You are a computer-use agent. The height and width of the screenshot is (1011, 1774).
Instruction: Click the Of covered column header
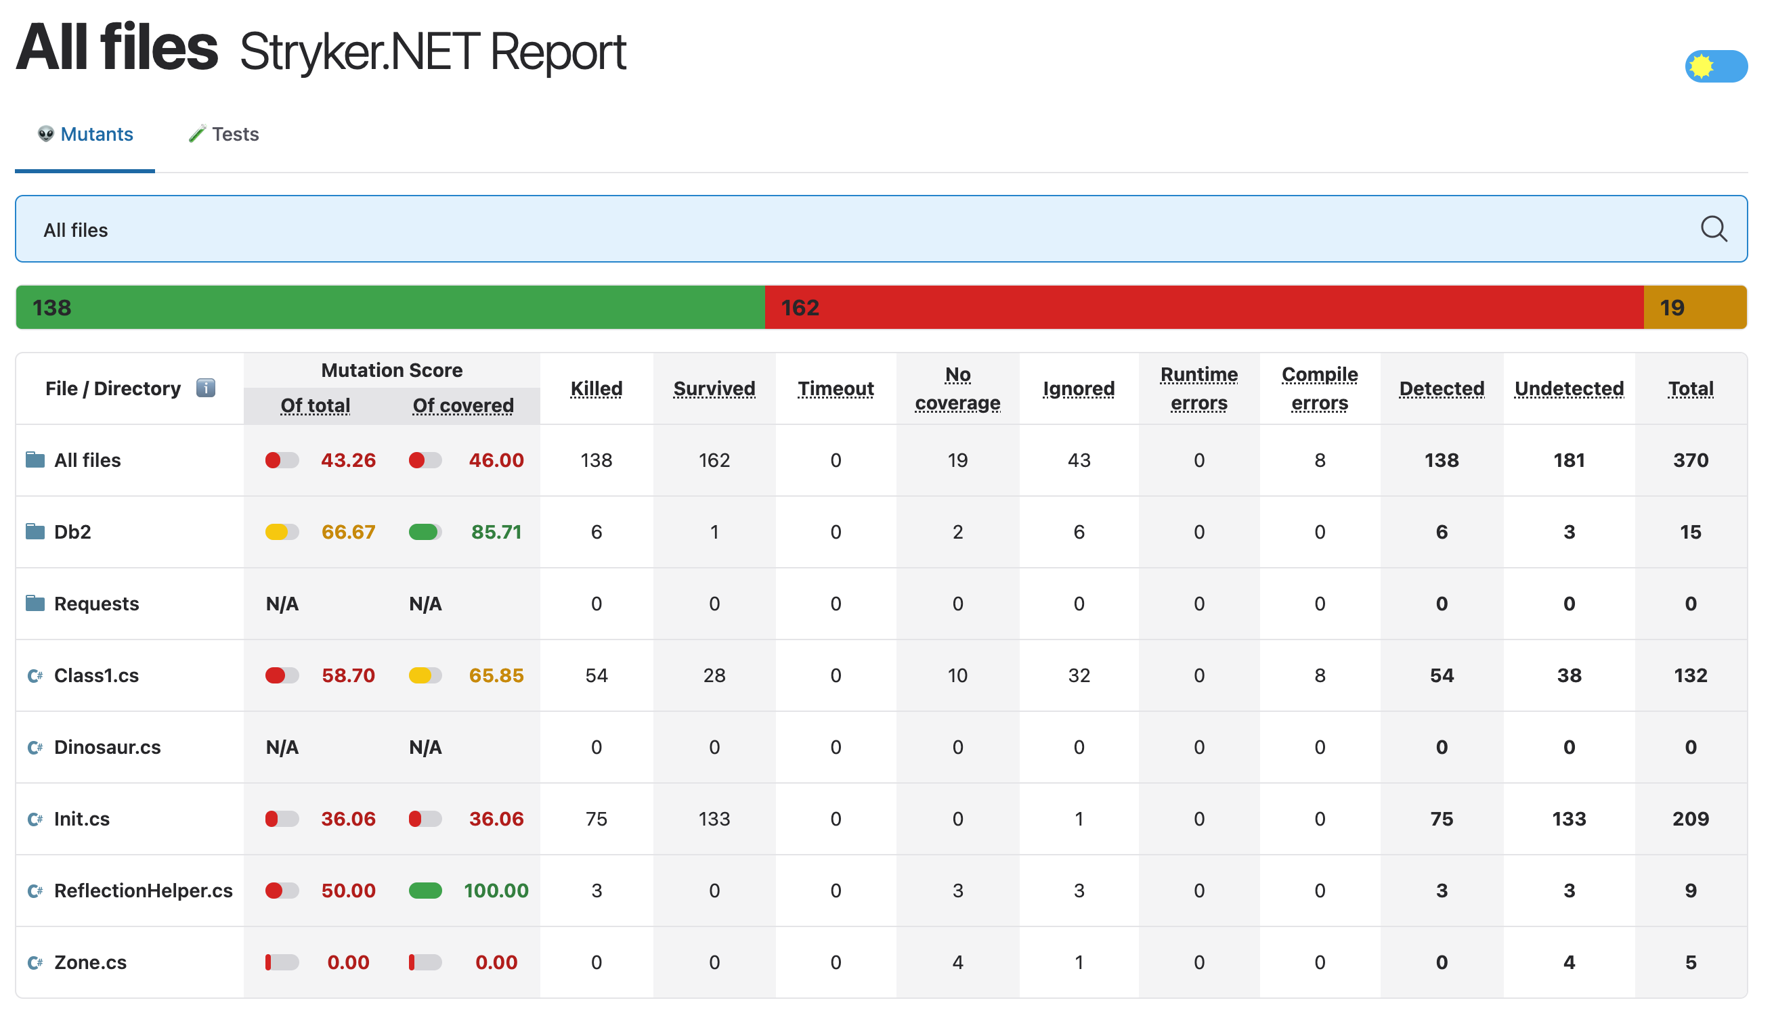(x=463, y=405)
